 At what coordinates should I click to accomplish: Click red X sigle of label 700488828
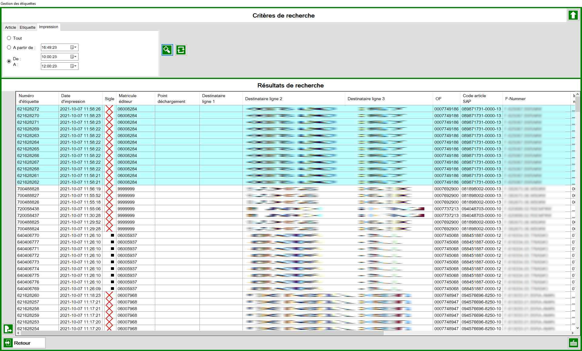109,189
